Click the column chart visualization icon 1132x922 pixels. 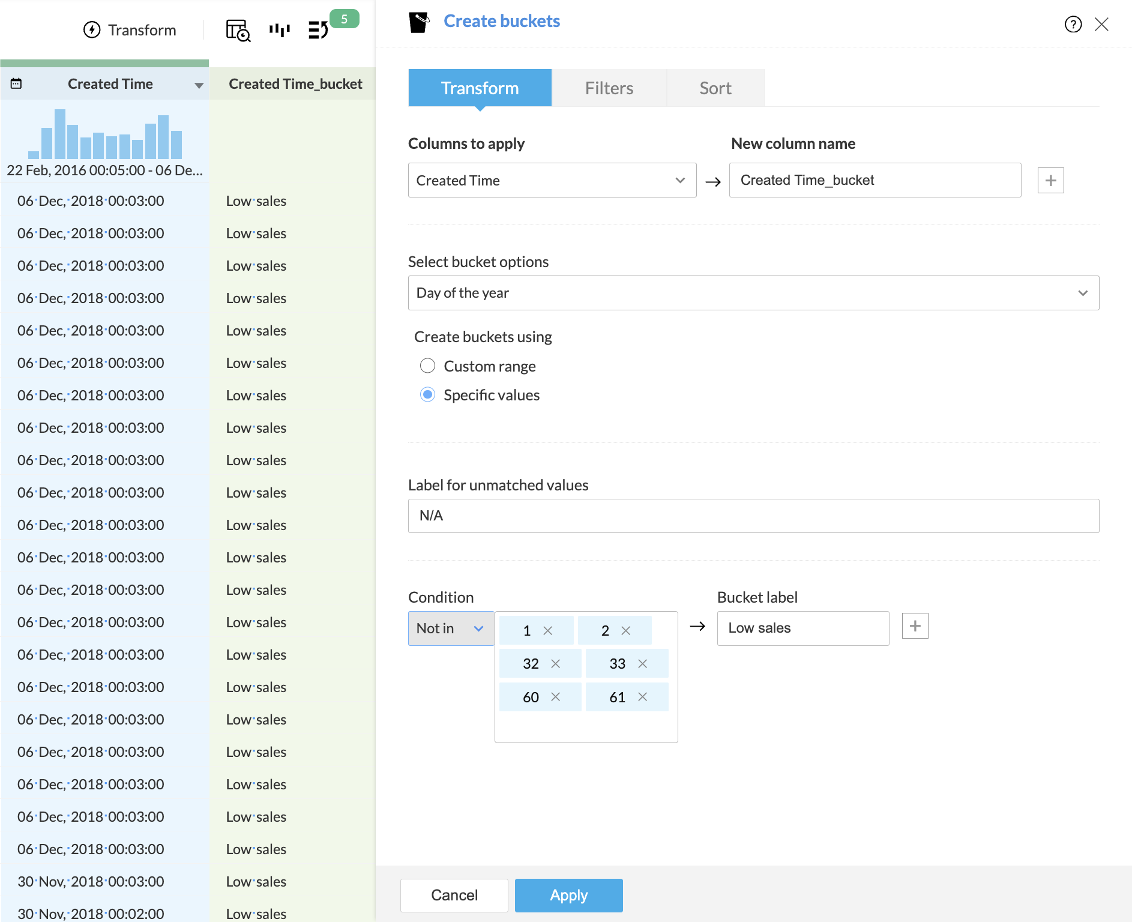pos(279,30)
